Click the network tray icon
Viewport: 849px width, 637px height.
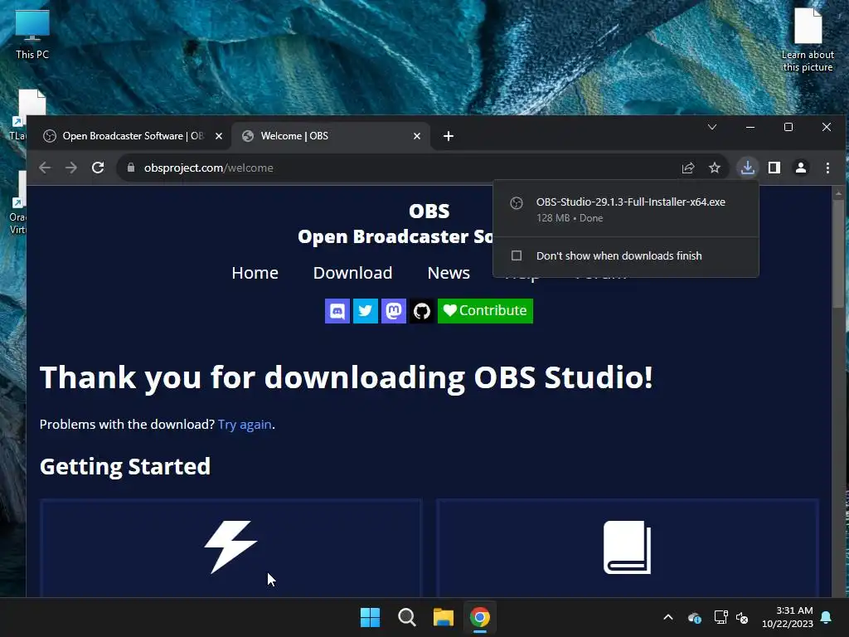(x=720, y=617)
